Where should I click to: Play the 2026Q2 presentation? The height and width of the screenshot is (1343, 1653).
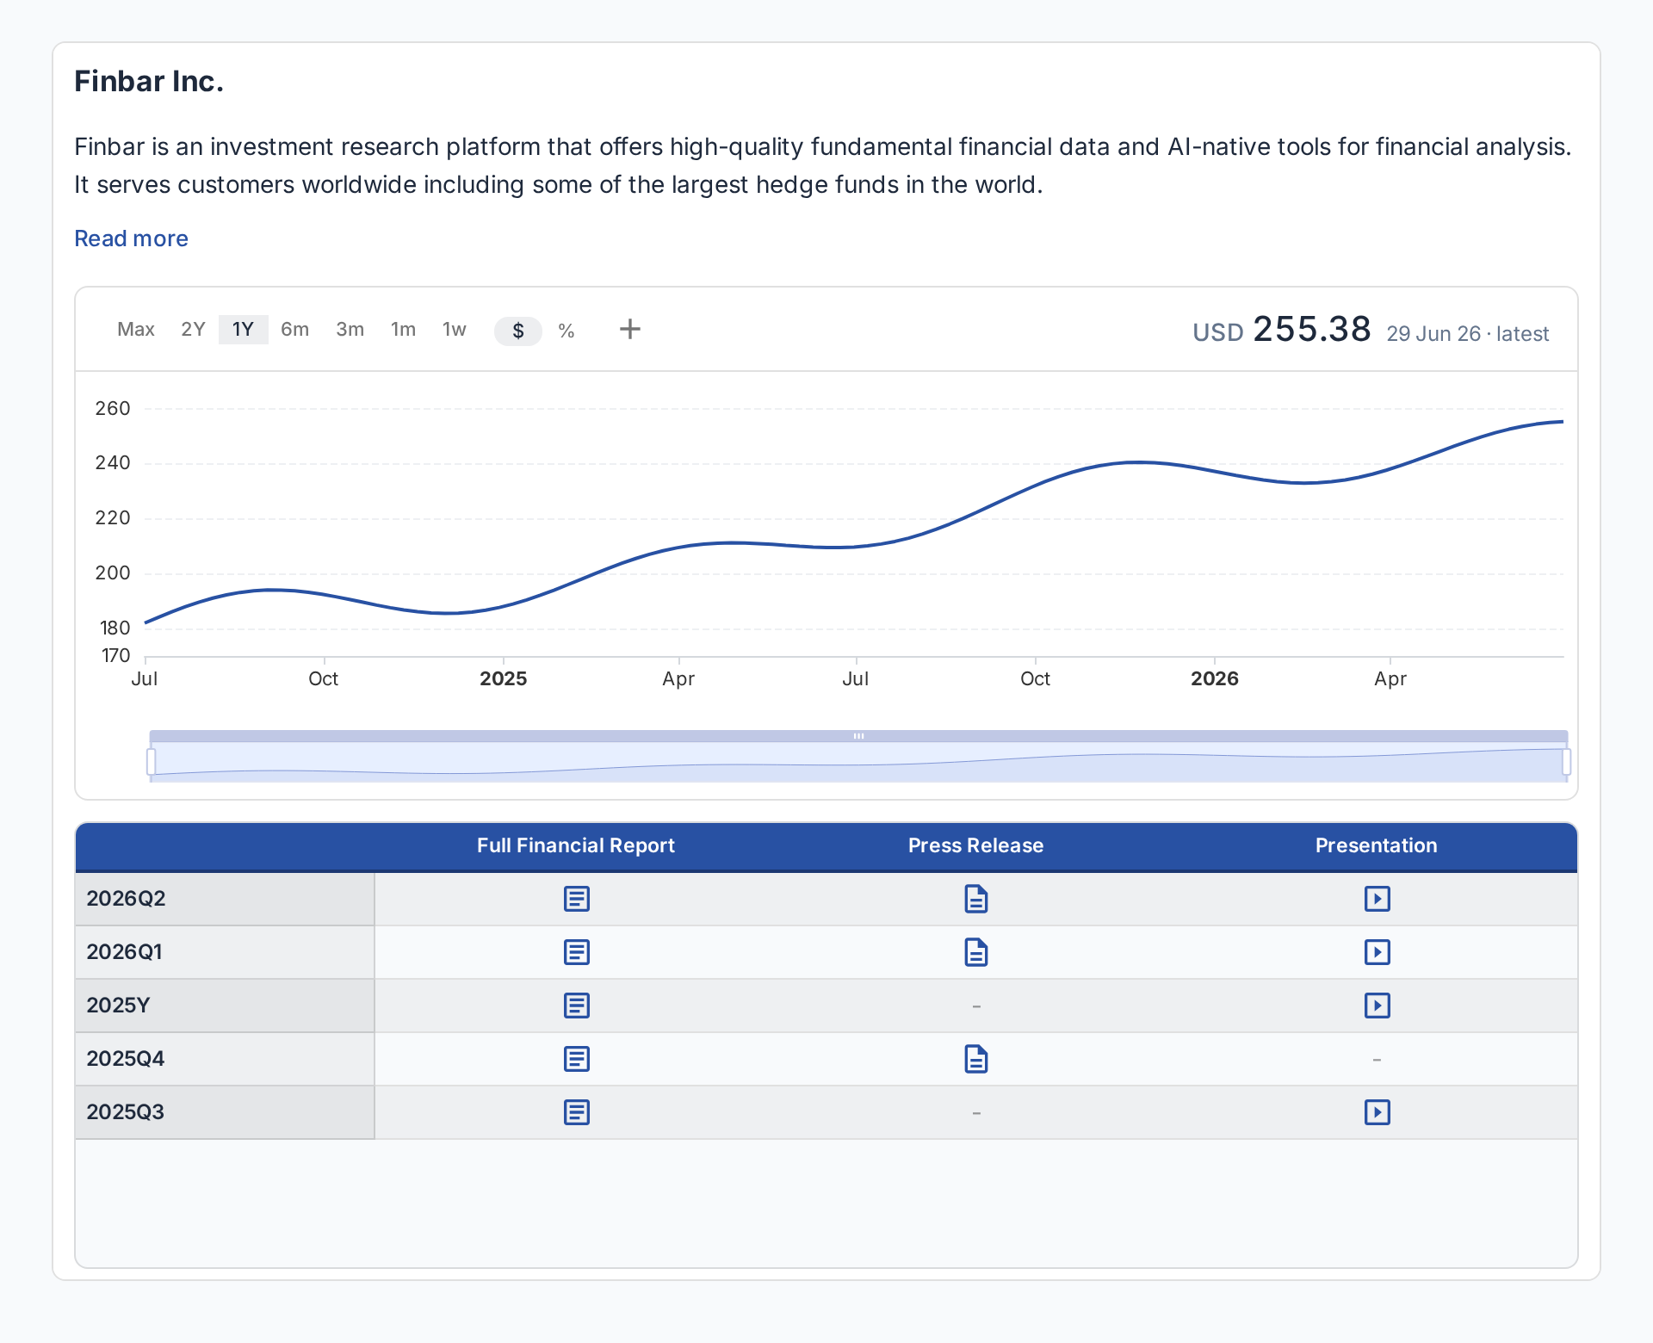(1377, 899)
